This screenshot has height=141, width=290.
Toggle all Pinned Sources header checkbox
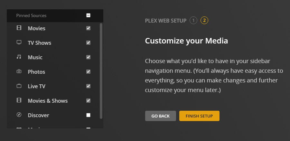point(89,15)
